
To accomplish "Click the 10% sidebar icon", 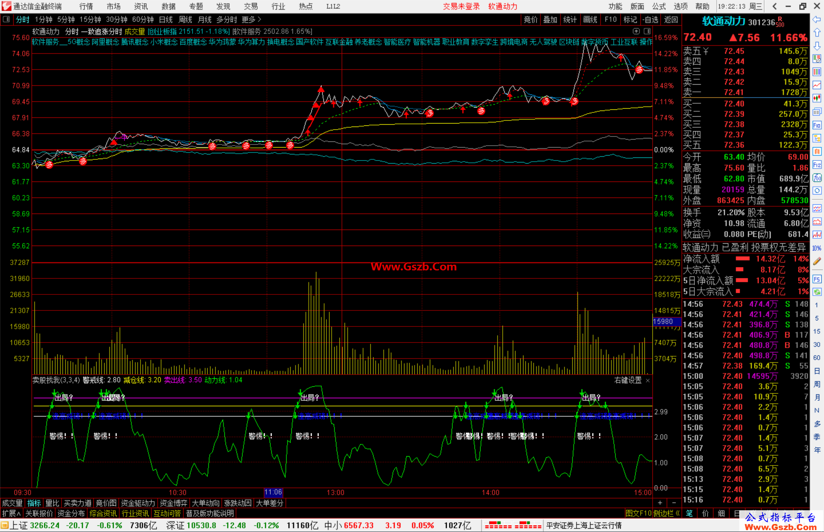I will click(x=817, y=248).
